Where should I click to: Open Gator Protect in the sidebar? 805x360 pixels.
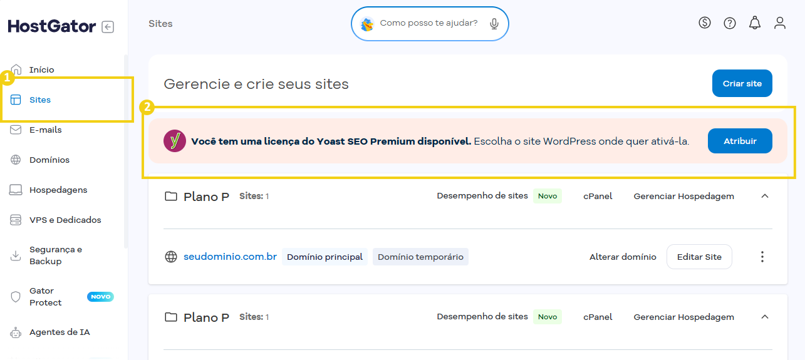(x=46, y=297)
